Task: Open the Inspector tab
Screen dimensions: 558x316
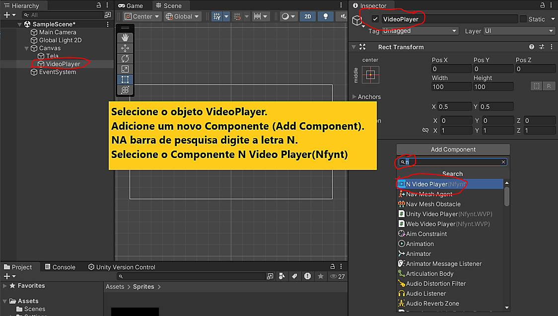Action: pyautogui.click(x=369, y=5)
